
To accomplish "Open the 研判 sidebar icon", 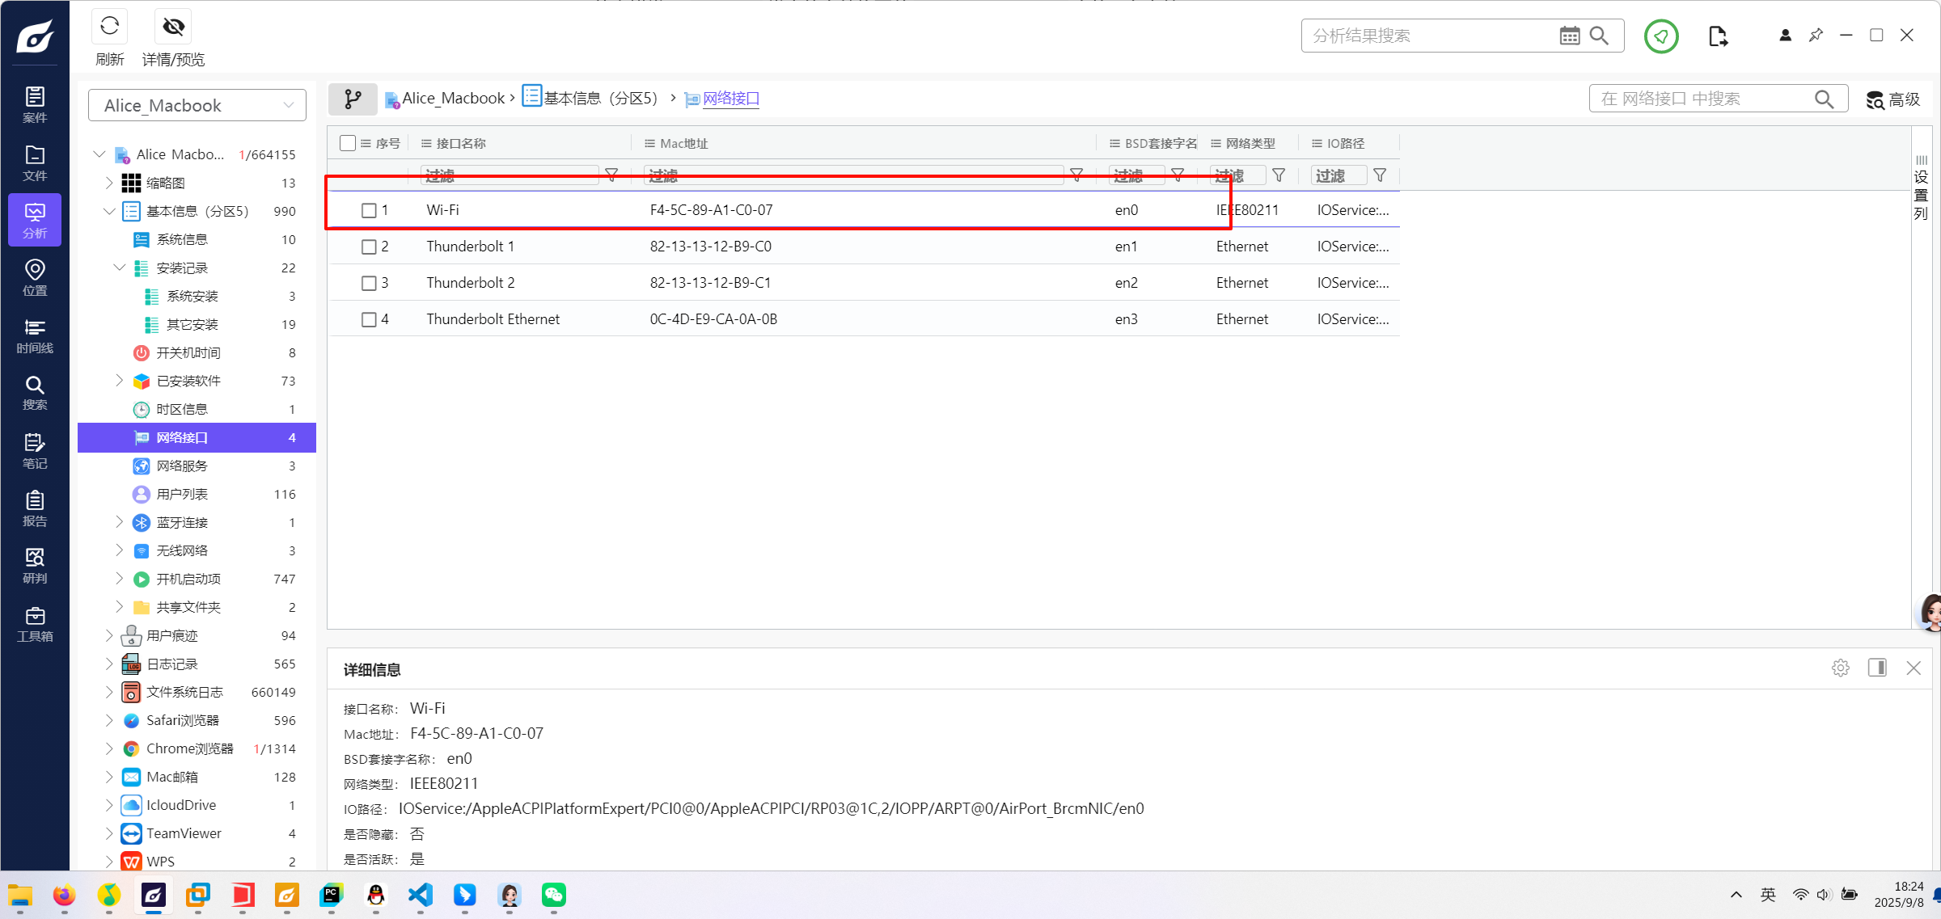I will point(35,566).
